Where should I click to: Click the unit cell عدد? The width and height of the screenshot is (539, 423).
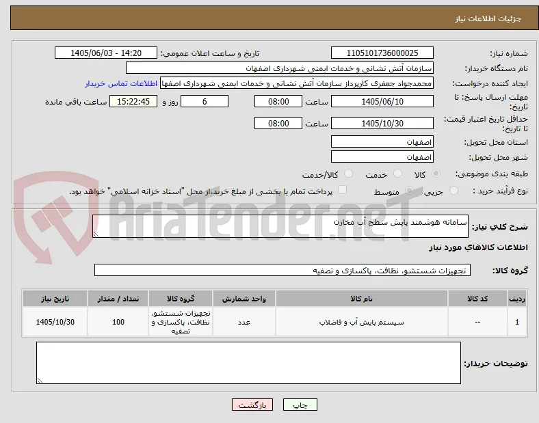[x=244, y=322]
